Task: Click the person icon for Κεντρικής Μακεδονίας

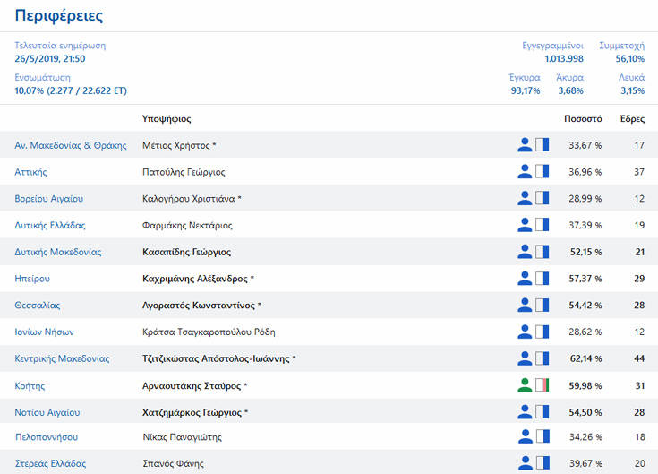Action: 525,358
